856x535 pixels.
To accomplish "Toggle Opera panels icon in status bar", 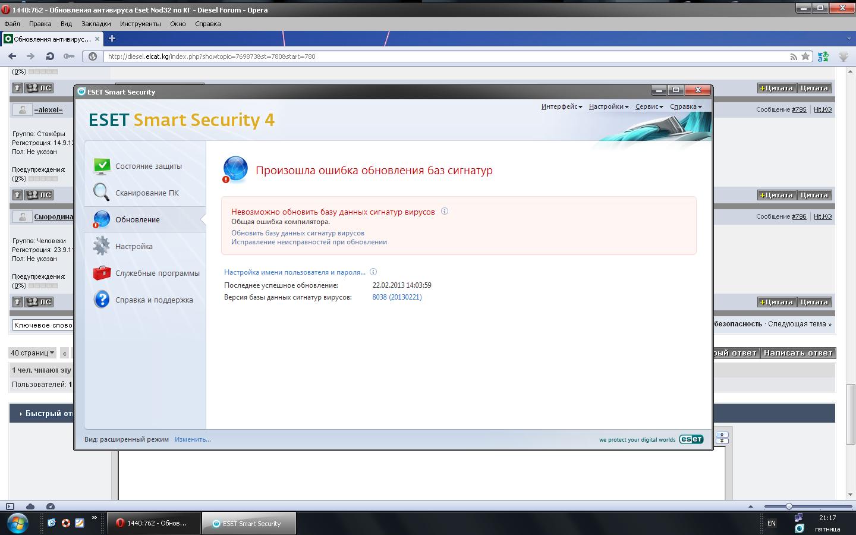I will tap(10, 506).
